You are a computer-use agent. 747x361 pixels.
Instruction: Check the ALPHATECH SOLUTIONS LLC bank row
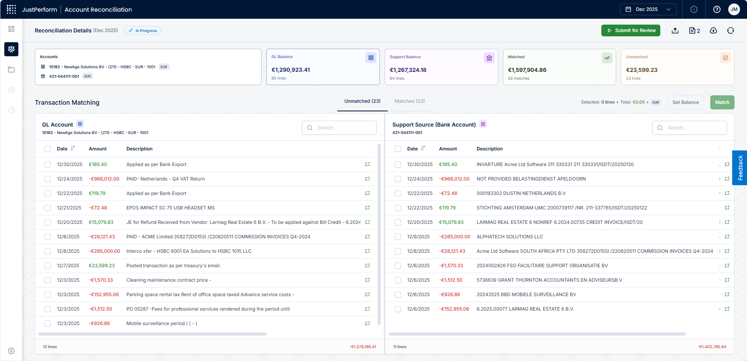tap(398, 237)
